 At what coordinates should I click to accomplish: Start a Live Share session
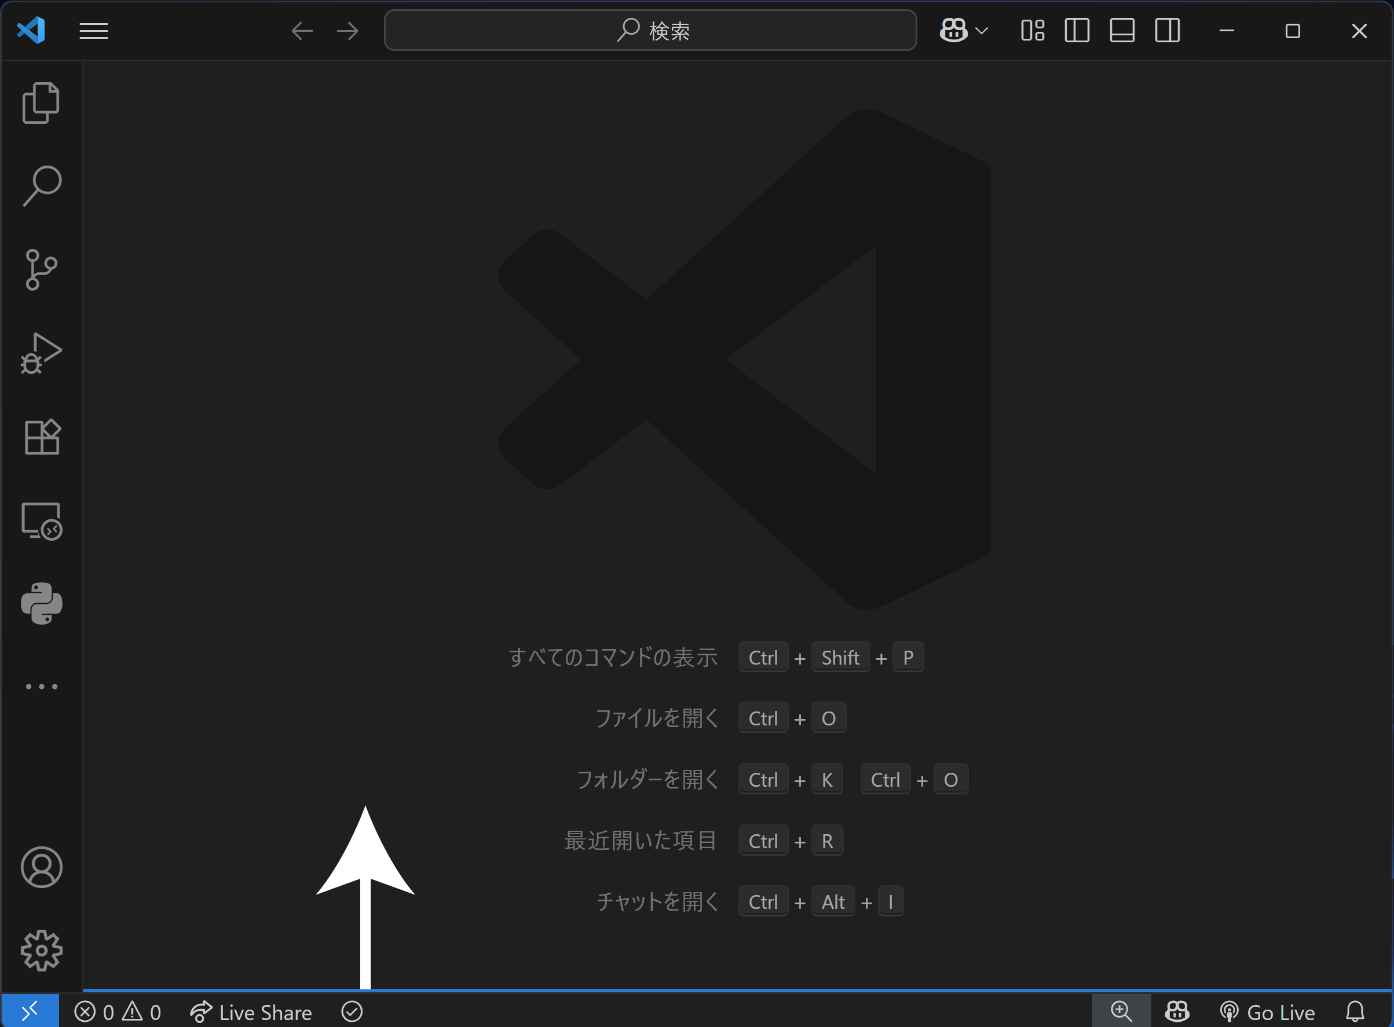pyautogui.click(x=251, y=1012)
